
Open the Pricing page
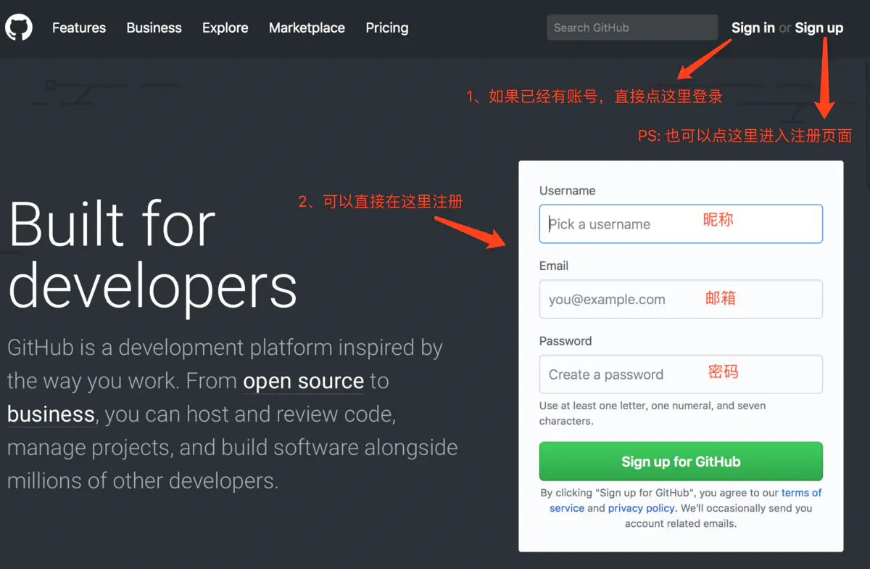386,28
